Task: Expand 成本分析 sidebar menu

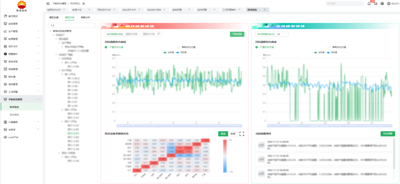Action: click(x=38, y=46)
